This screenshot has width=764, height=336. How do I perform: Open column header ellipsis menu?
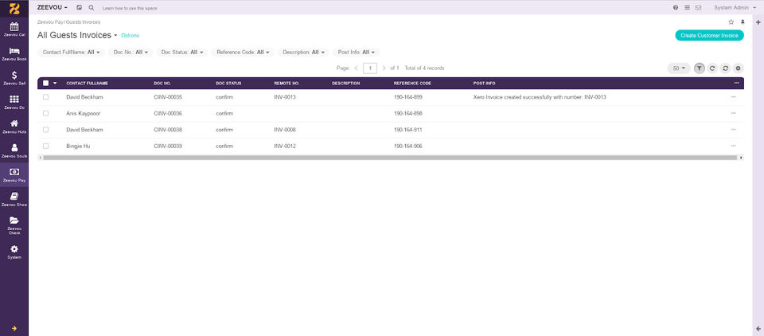point(736,83)
